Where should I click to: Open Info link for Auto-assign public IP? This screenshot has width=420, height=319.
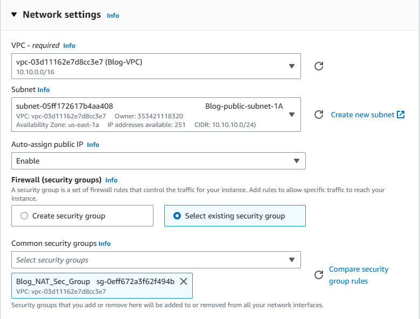(93, 145)
